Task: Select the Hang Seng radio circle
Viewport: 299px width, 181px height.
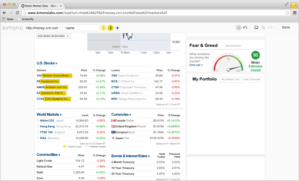Action: pyautogui.click(x=38, y=126)
